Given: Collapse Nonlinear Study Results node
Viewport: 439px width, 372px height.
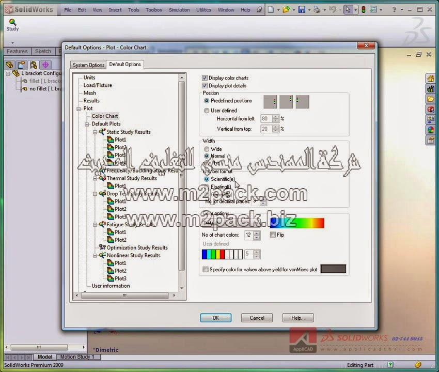Looking at the screenshot, I should [95, 255].
